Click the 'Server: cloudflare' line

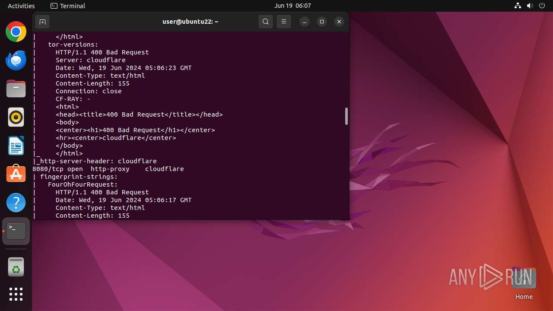(x=91, y=60)
